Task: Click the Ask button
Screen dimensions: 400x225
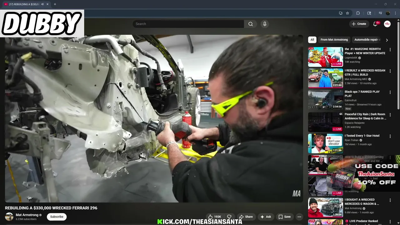Action: (266, 217)
